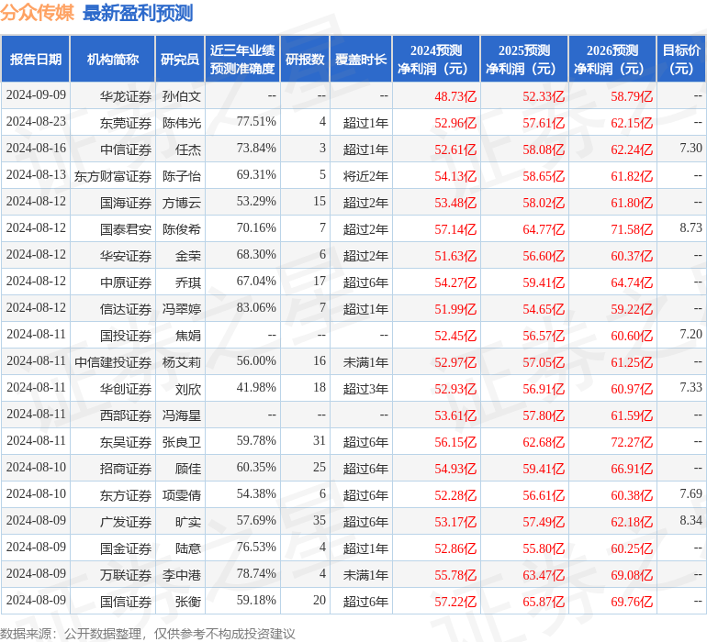
Task: Click analyst name 张衡
Action: pyautogui.click(x=188, y=602)
